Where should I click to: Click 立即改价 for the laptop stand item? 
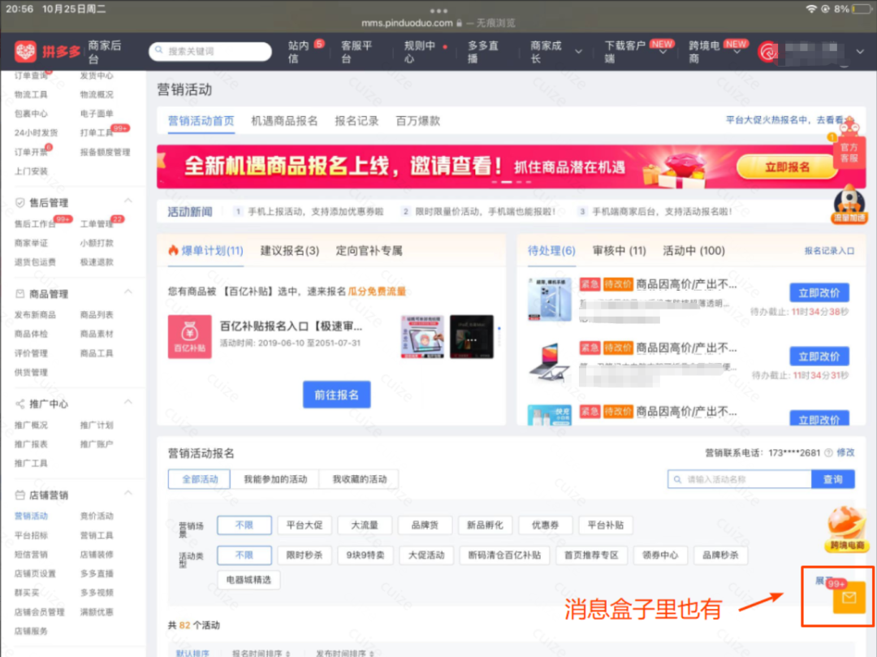[819, 357]
